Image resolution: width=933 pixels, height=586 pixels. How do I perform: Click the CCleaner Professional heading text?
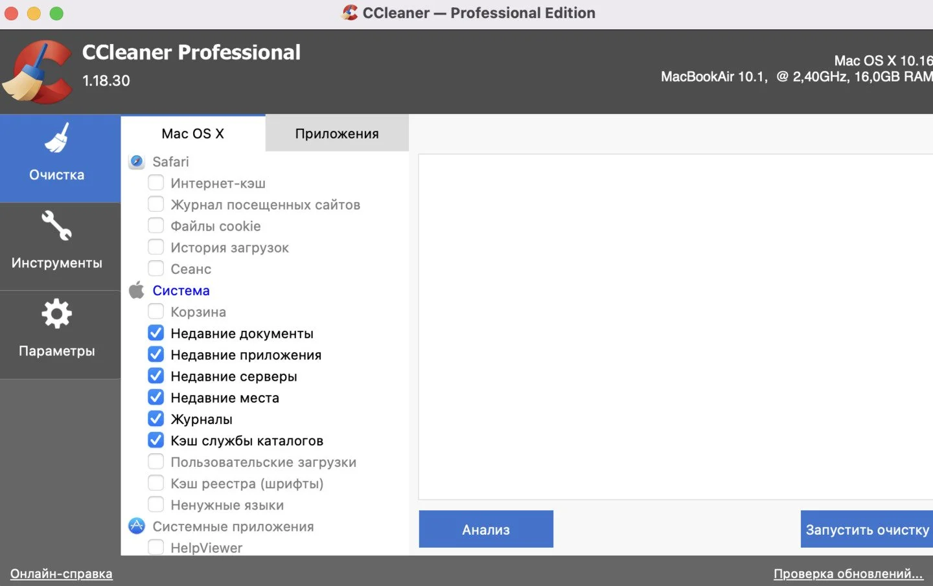[x=191, y=52]
